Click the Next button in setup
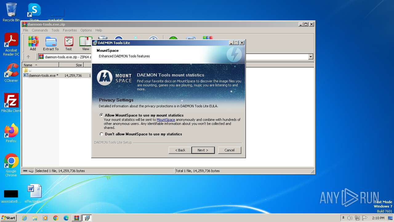Screen dimensions: 394x222 [203, 150]
